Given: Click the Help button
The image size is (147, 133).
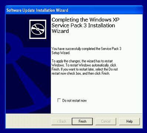Looking at the screenshot, I should pos(130,122).
